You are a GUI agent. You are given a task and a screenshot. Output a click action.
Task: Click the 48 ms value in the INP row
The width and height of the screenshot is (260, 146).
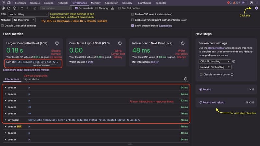[184, 127]
